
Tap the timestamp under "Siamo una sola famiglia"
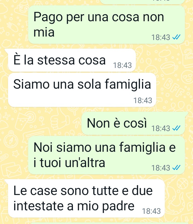(x=143, y=100)
